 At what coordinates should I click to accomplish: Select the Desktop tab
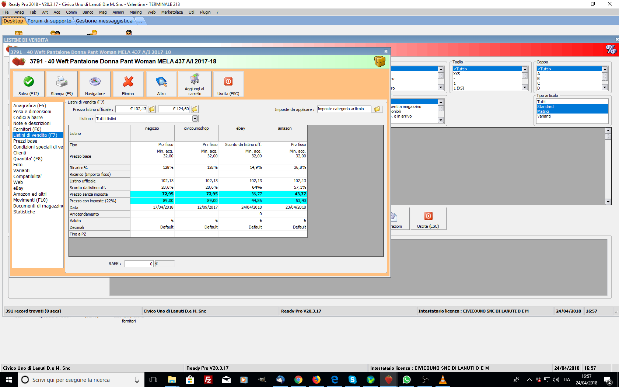pyautogui.click(x=13, y=21)
